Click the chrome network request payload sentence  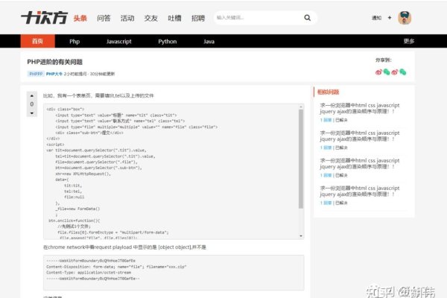pos(124,247)
